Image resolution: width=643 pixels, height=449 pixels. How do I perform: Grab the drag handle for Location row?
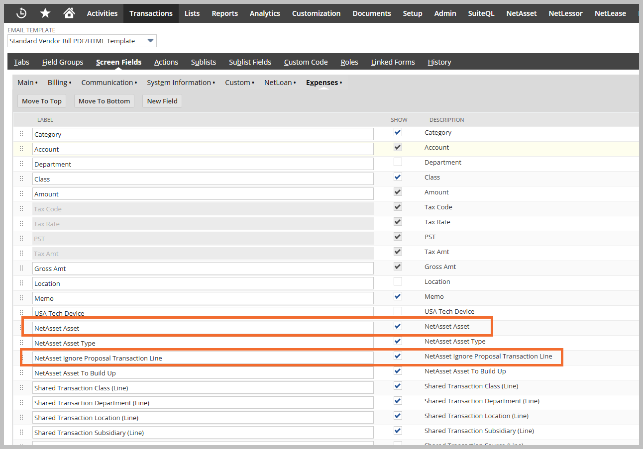pos(21,283)
